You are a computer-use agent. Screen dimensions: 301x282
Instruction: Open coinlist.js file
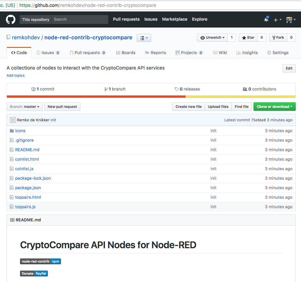[x=24, y=169]
